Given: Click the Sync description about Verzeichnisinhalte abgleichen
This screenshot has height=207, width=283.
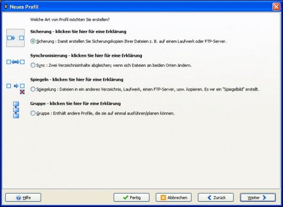Looking at the screenshot, I should [x=114, y=65].
